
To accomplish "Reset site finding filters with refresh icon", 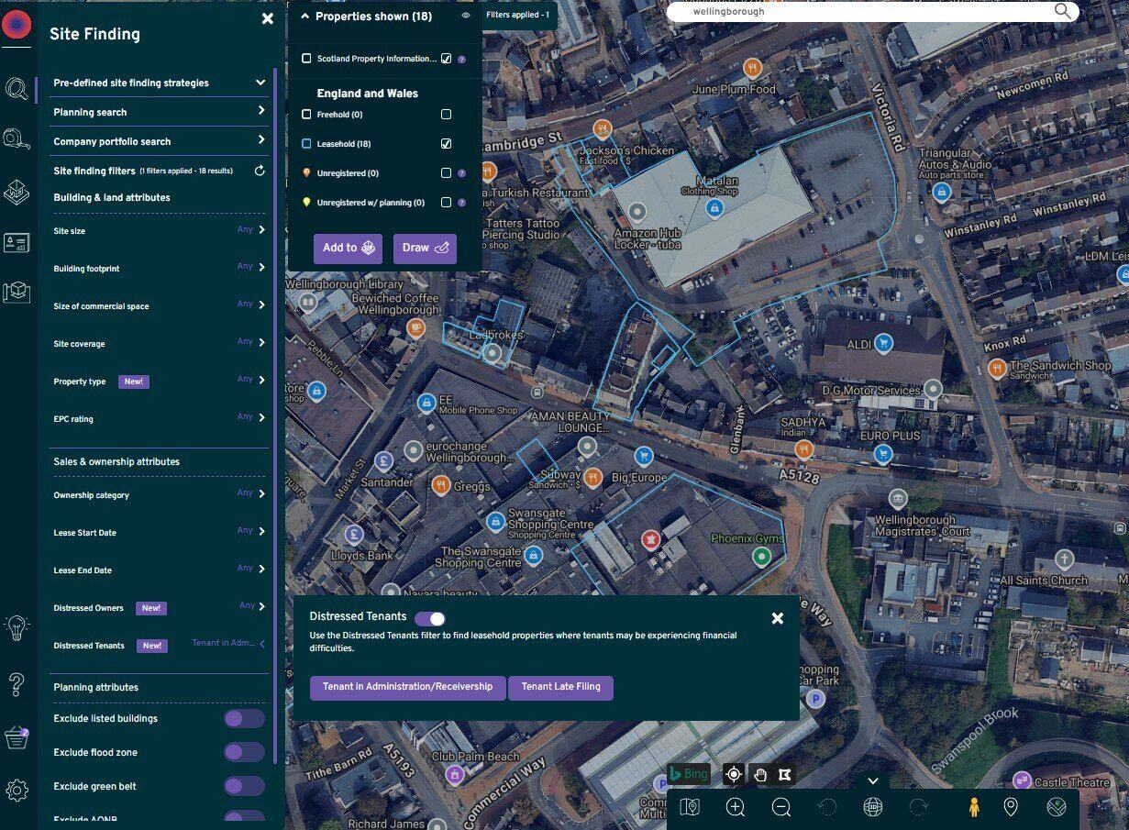I will [x=260, y=171].
